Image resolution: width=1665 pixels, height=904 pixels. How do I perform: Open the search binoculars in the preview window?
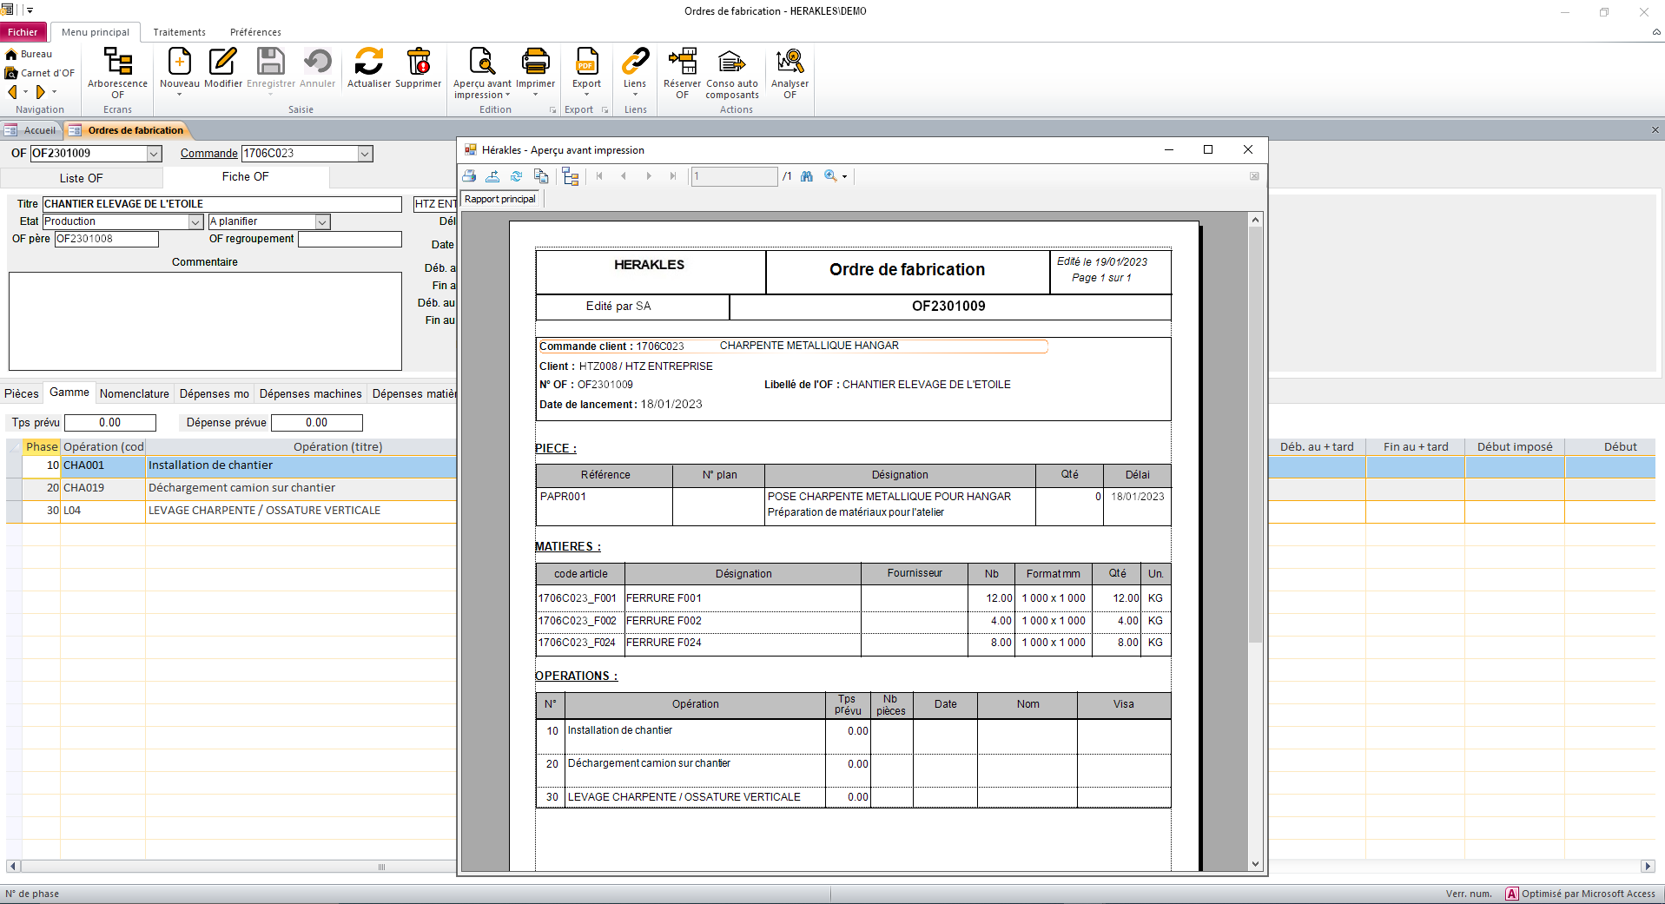806,176
